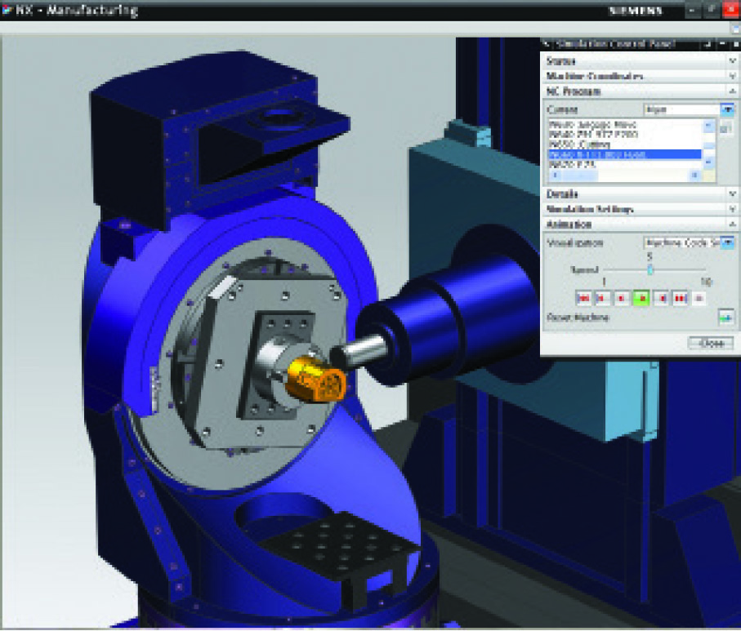Open the Current program dropdown
This screenshot has height=631, width=741.
(726, 109)
